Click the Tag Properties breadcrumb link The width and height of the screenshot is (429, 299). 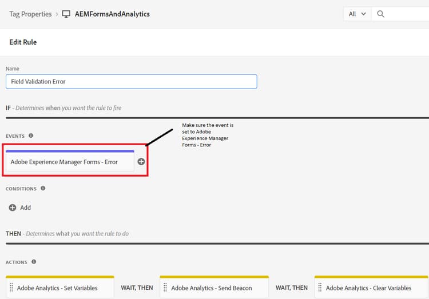(30, 14)
